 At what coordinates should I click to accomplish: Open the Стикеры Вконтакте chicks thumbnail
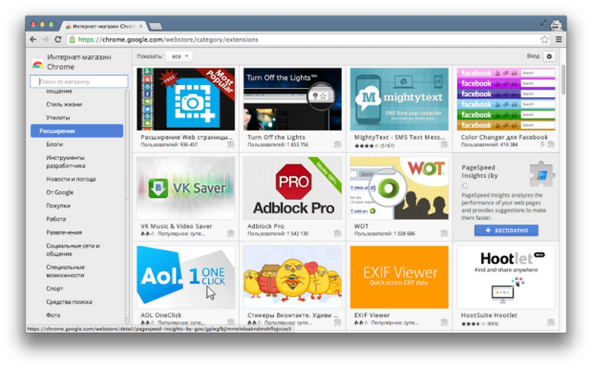click(x=293, y=277)
